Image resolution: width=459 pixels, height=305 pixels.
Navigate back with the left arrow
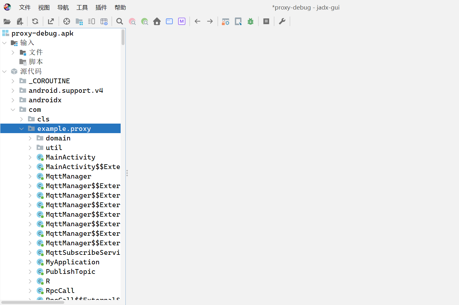click(x=197, y=22)
